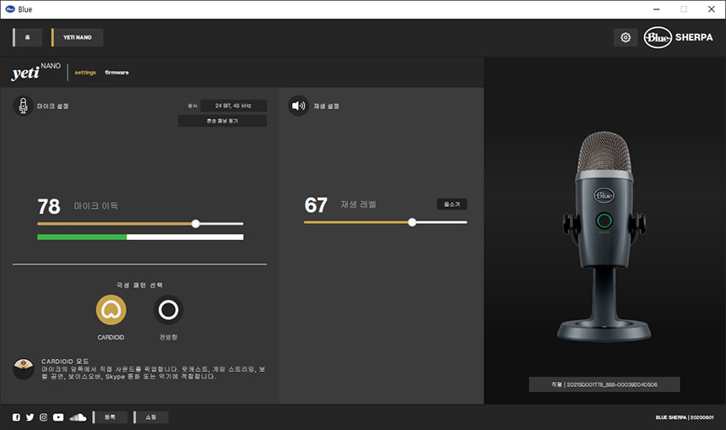
Task: Close the Blue window
Action: click(x=711, y=9)
